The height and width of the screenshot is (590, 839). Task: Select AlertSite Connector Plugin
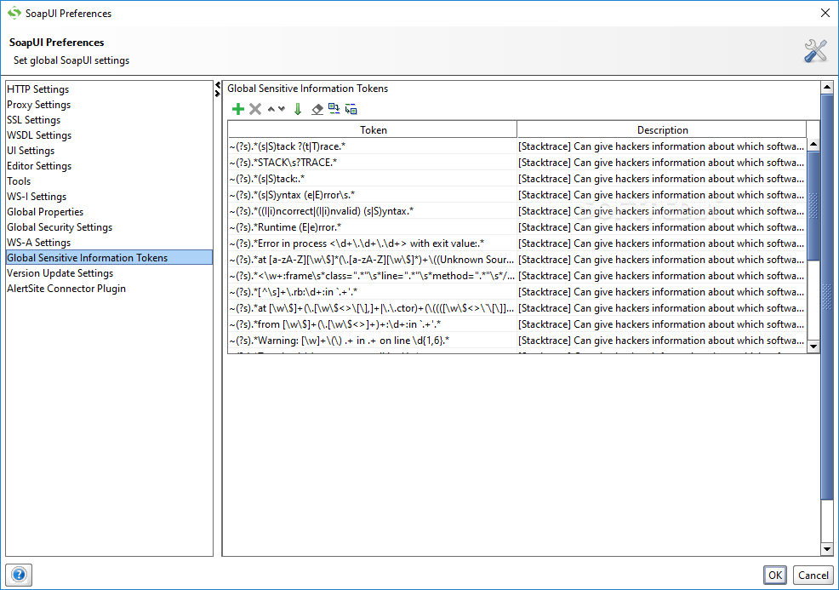109,289
